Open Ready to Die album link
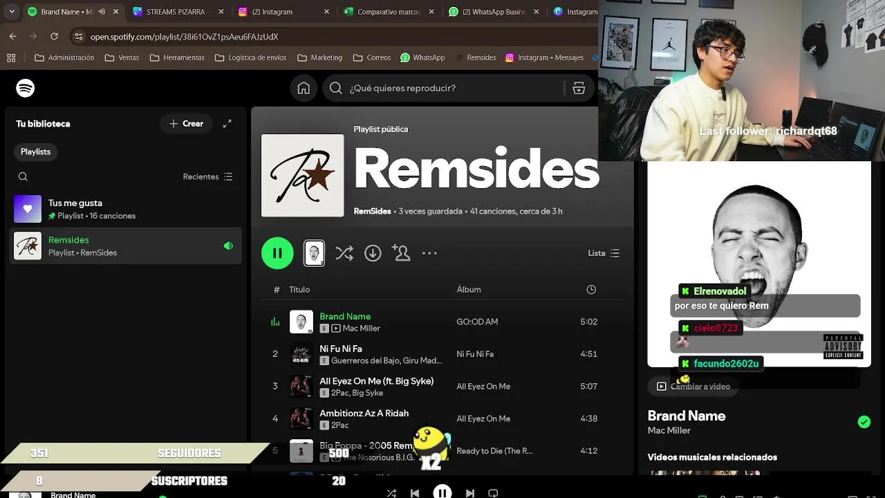 click(x=494, y=451)
